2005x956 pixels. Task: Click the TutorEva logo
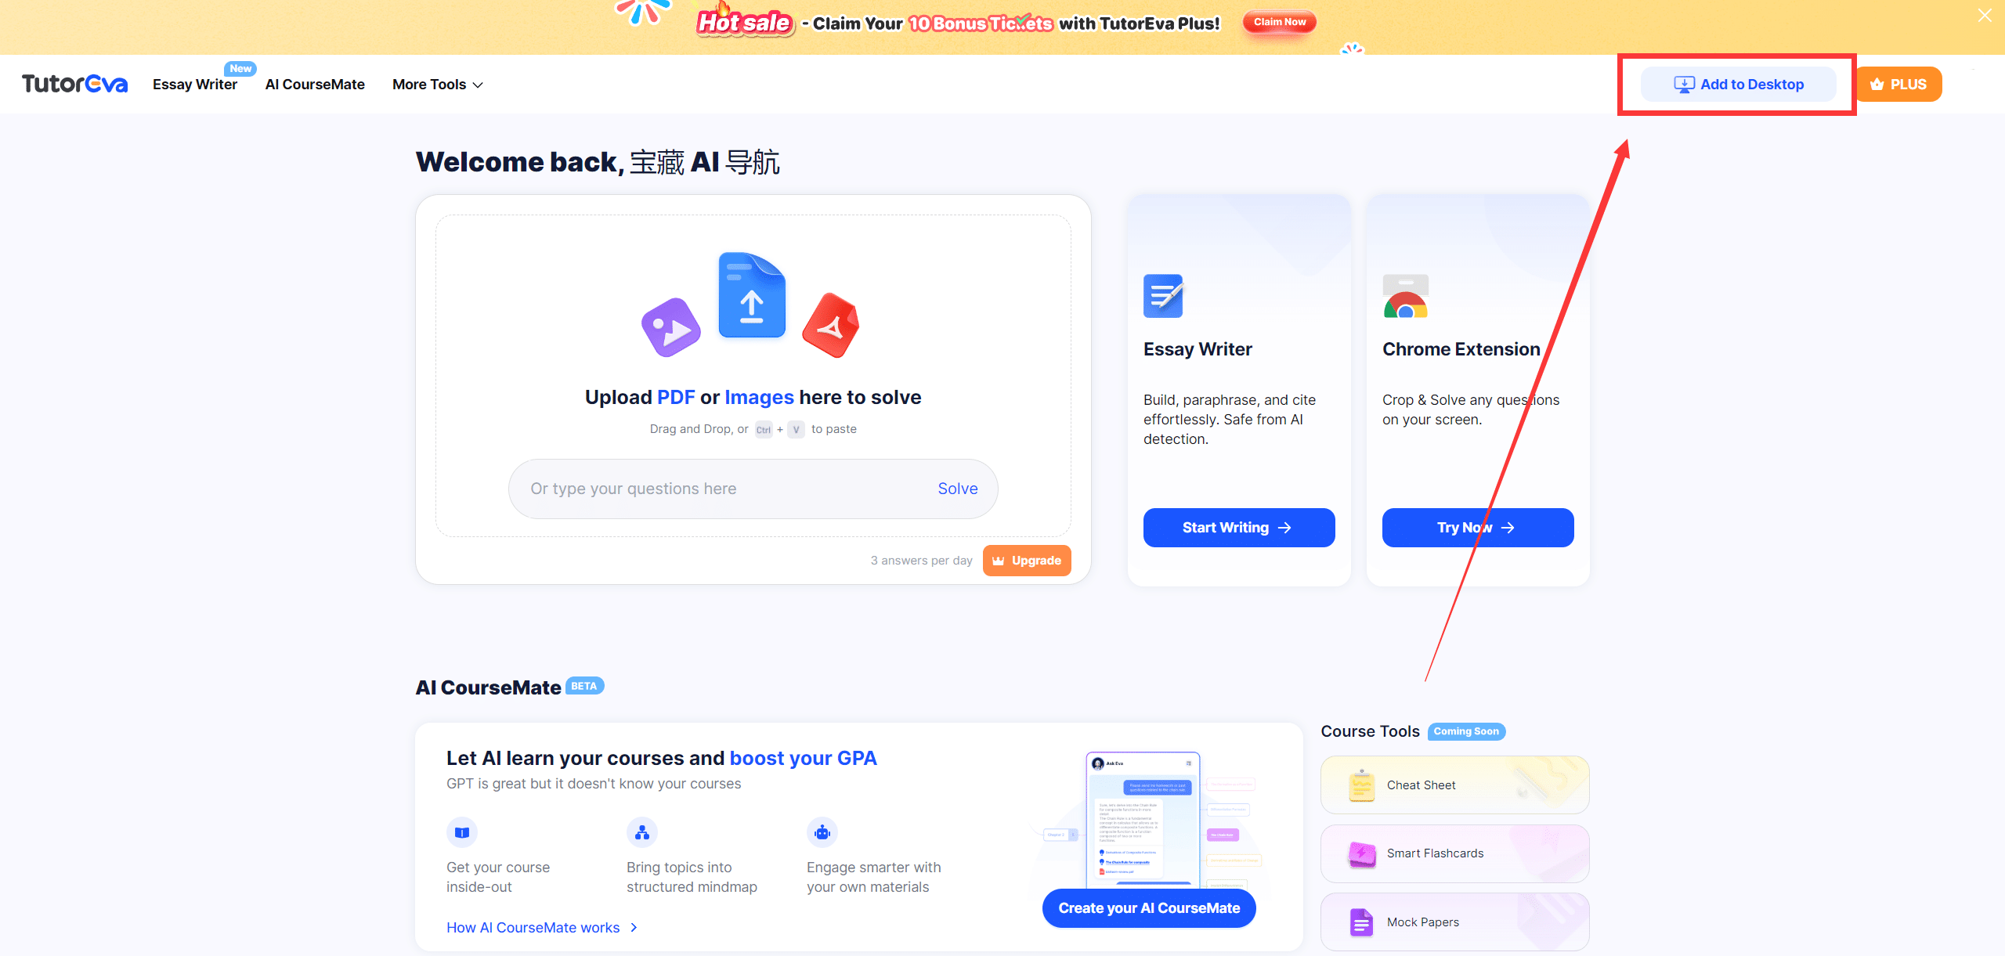click(74, 84)
